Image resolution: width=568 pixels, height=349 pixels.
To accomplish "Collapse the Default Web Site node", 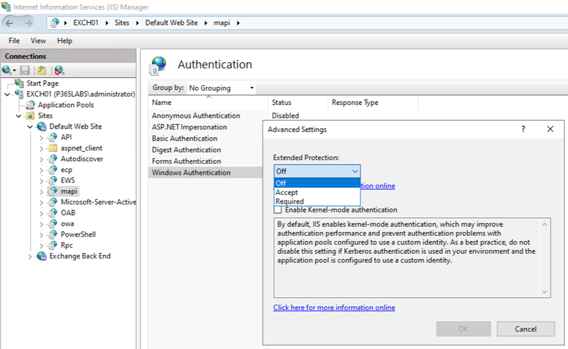I will (x=30, y=127).
